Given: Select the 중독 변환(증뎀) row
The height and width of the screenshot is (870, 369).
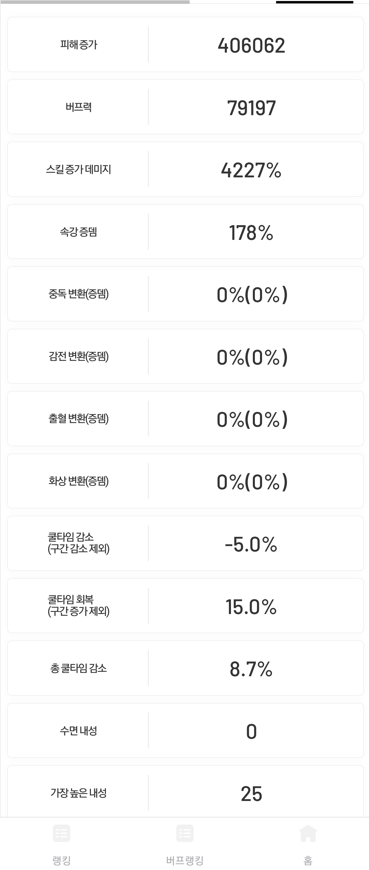Looking at the screenshot, I should (x=186, y=294).
